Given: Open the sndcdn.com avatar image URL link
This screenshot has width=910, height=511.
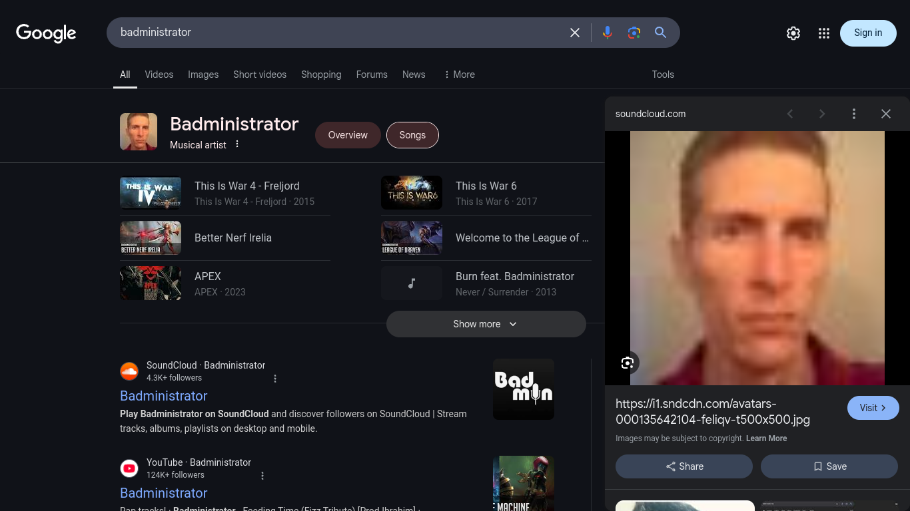Looking at the screenshot, I should pos(713,412).
